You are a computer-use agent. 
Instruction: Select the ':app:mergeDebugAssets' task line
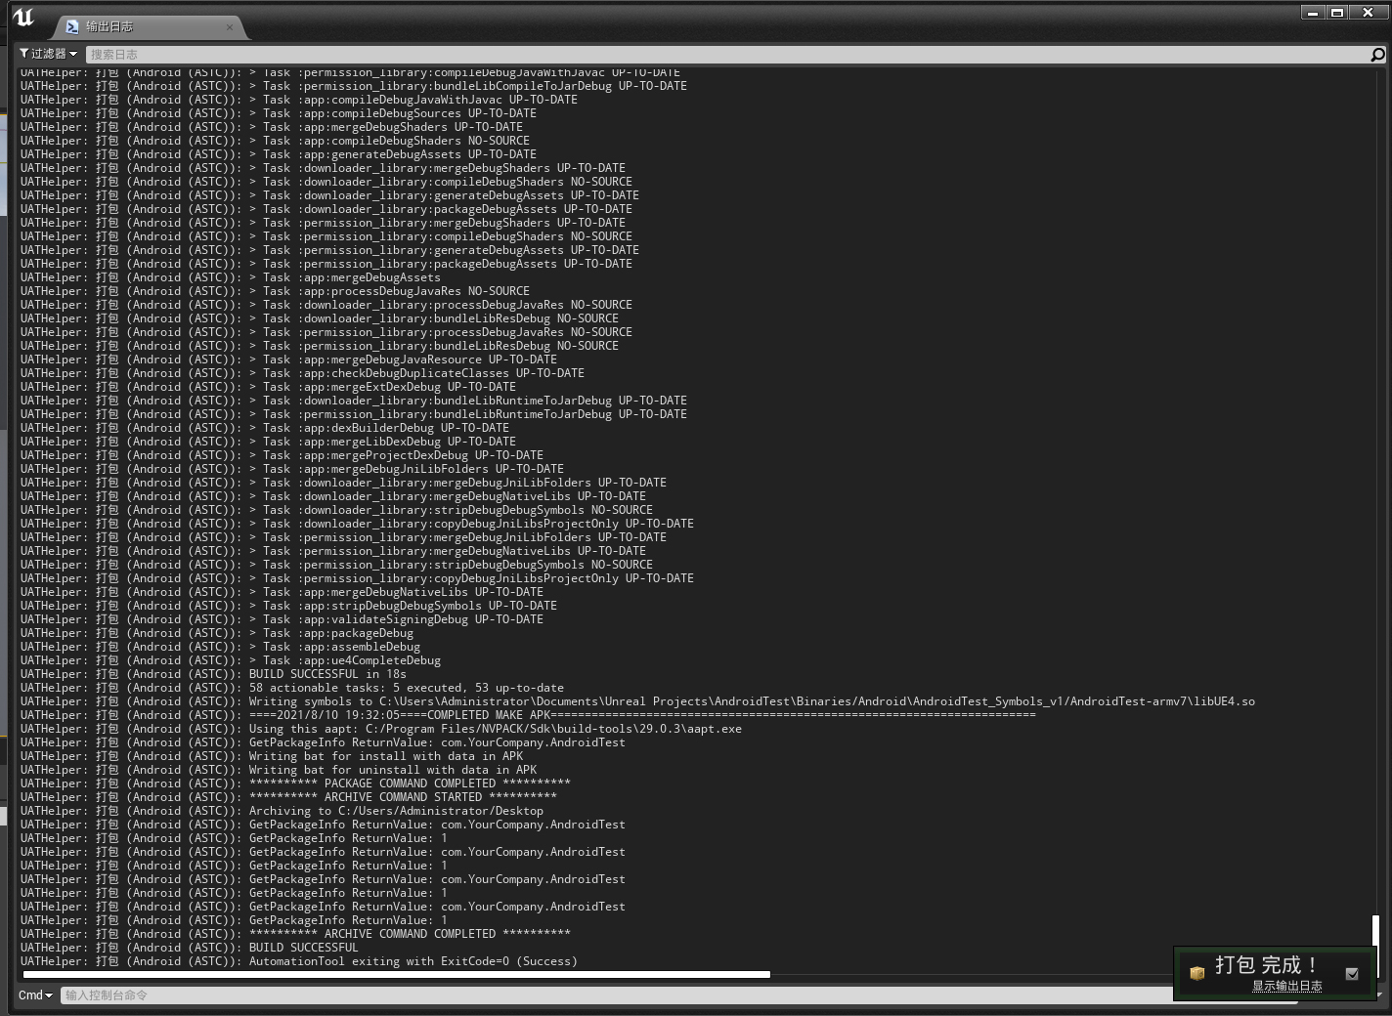231,277
